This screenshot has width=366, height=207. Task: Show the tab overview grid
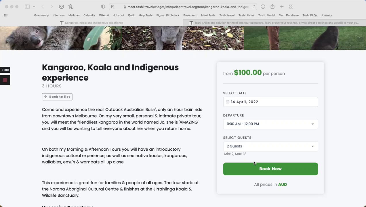coord(291,7)
